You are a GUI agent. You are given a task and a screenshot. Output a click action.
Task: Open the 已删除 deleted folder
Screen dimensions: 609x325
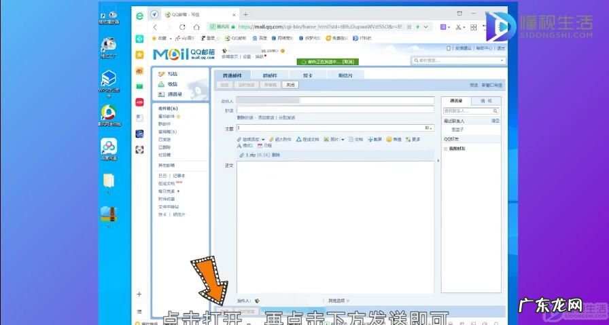(x=164, y=147)
